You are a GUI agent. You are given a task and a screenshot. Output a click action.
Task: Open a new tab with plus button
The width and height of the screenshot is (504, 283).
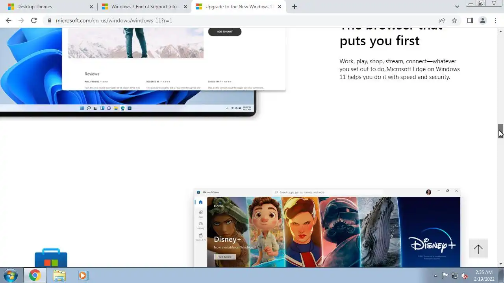click(294, 7)
